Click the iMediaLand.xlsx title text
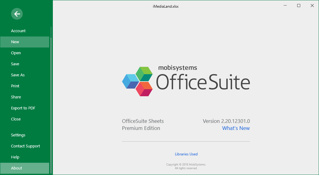Image resolution: width=319 pixels, height=175 pixels. pos(166,6)
